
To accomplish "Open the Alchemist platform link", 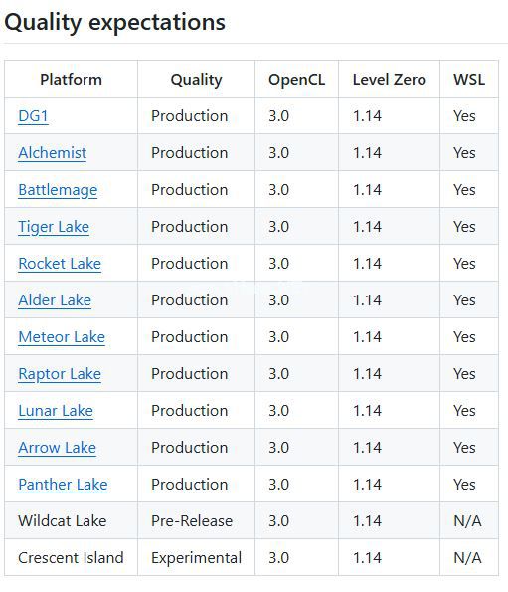I will click(52, 153).
